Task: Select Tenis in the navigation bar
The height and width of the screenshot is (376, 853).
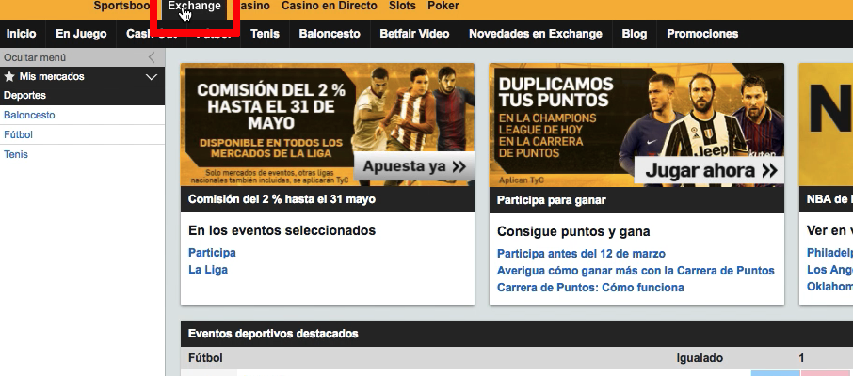Action: (x=265, y=34)
